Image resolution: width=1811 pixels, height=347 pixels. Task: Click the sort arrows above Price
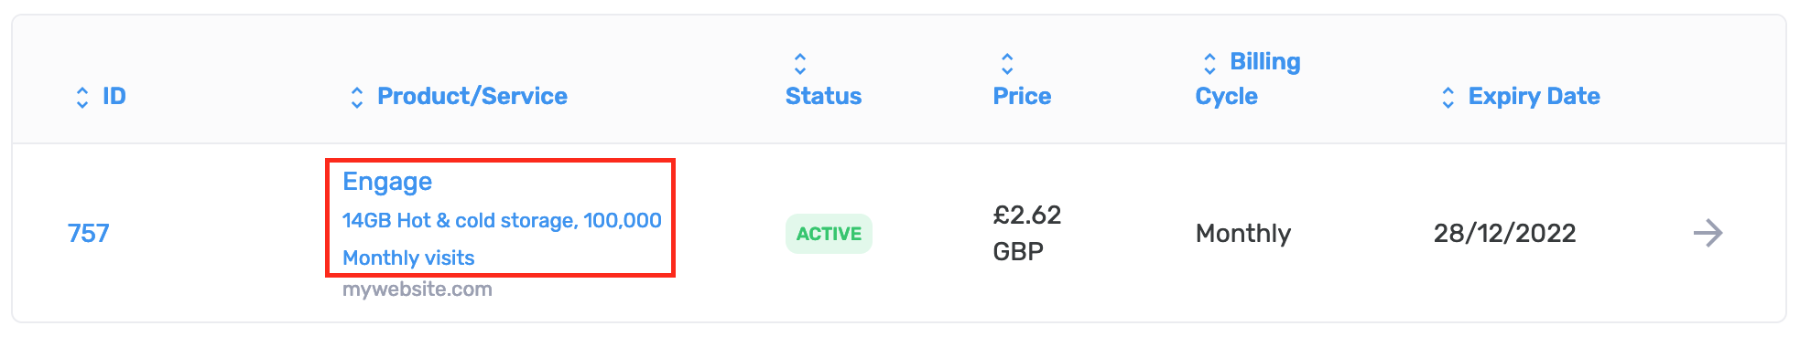click(x=1007, y=63)
